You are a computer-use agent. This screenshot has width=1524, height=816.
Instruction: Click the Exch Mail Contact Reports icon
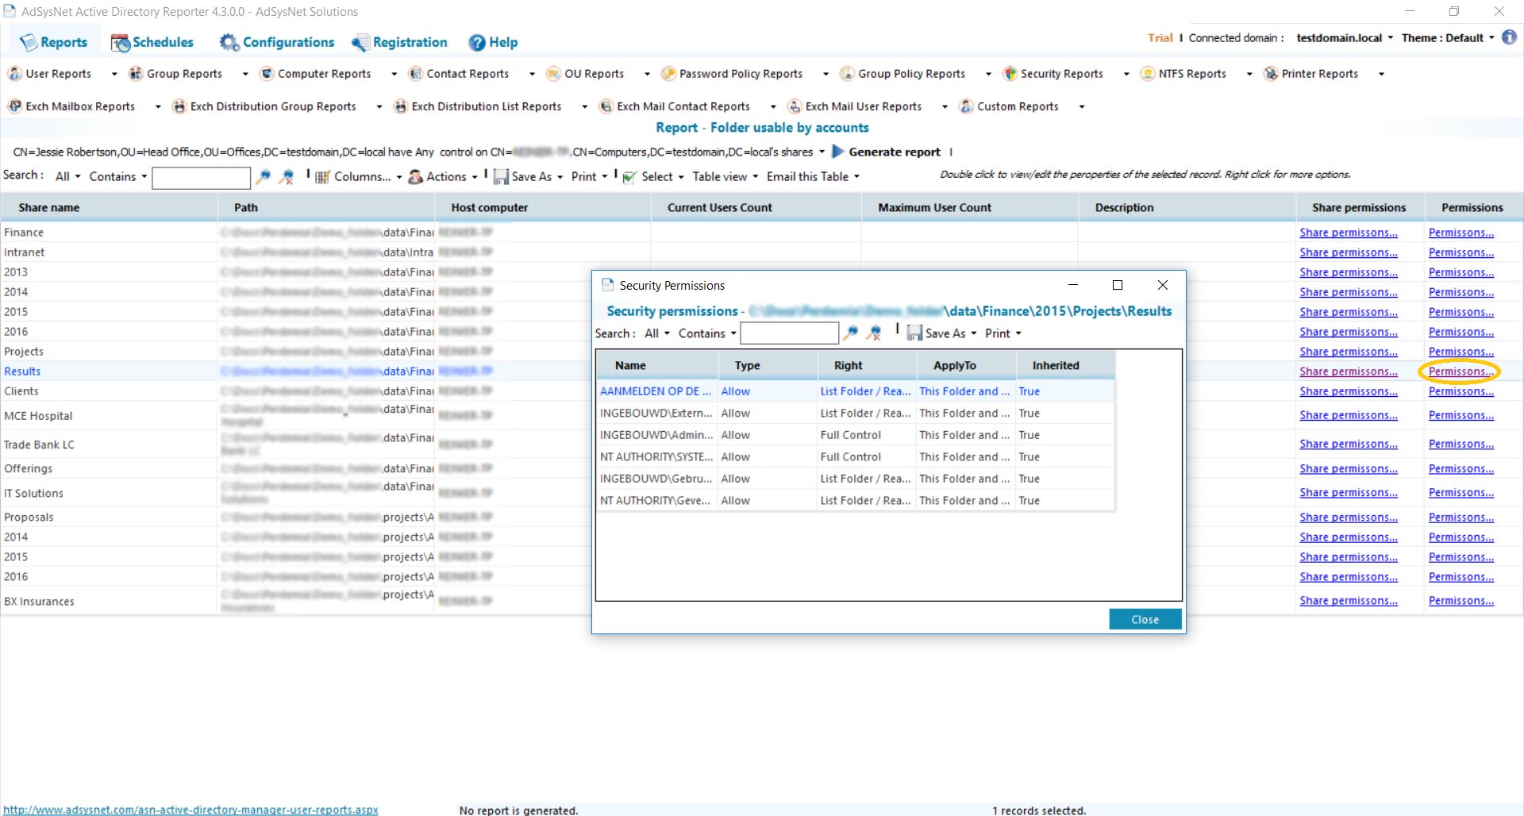[x=606, y=106]
